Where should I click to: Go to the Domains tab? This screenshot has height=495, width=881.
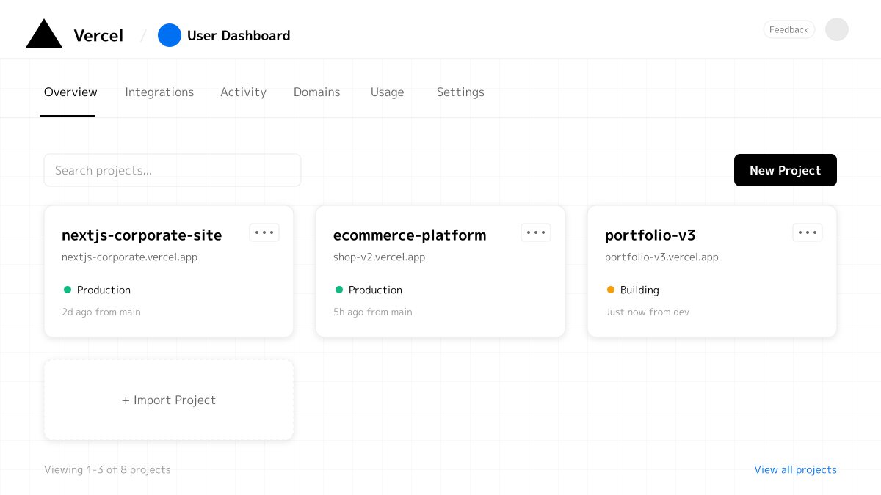(317, 92)
